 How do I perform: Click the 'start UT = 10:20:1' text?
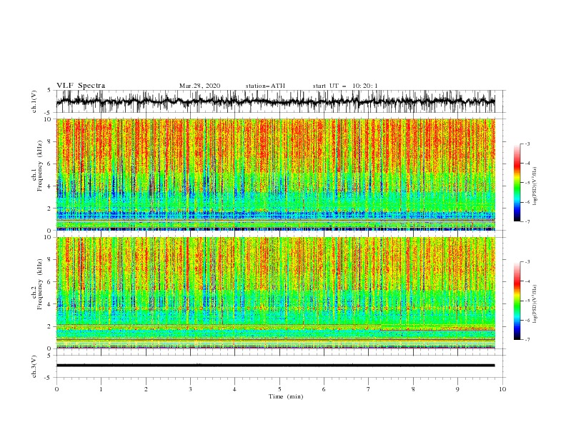tap(345, 86)
